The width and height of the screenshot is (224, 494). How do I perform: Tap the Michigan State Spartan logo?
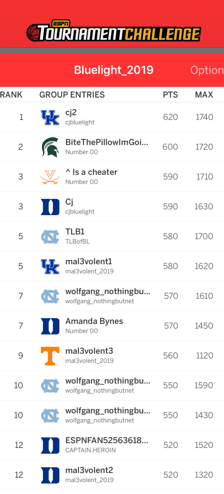(50, 147)
